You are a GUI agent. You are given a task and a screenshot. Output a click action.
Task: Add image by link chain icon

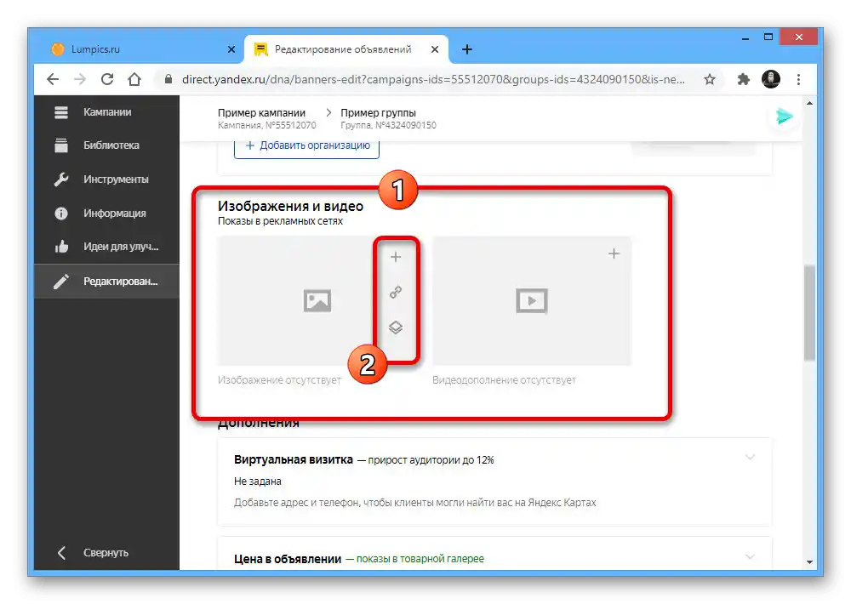396,292
